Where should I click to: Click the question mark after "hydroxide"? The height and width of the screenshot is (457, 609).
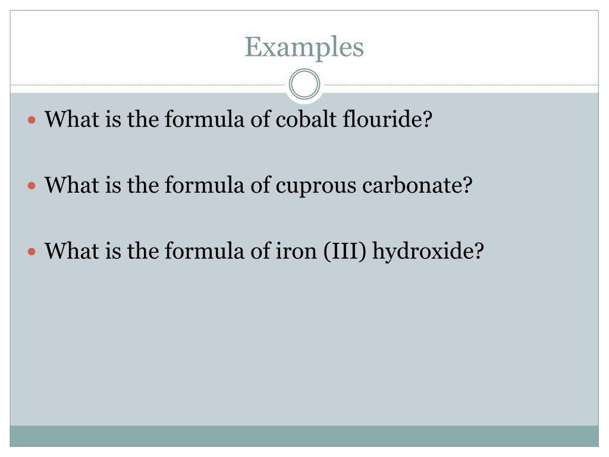click(x=479, y=251)
